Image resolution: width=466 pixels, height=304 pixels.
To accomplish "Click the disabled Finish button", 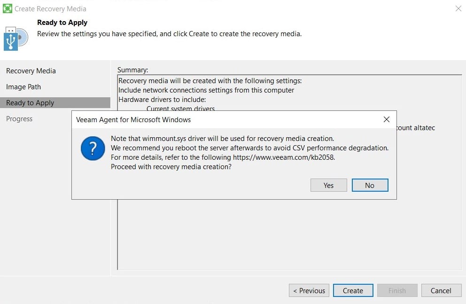I will coord(397,290).
